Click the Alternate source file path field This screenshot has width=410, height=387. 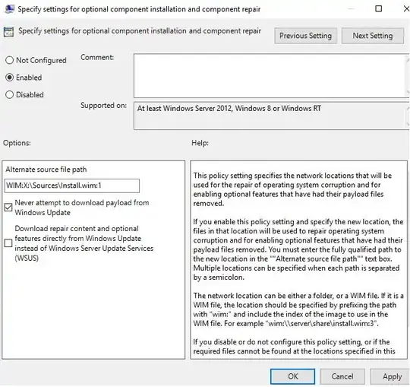click(x=72, y=186)
